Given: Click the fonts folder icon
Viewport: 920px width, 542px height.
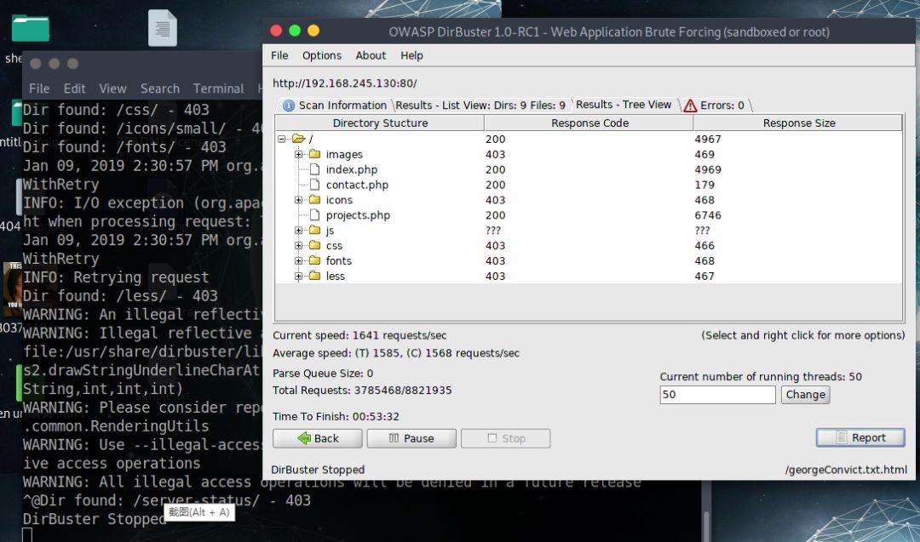Looking at the screenshot, I should 315,260.
